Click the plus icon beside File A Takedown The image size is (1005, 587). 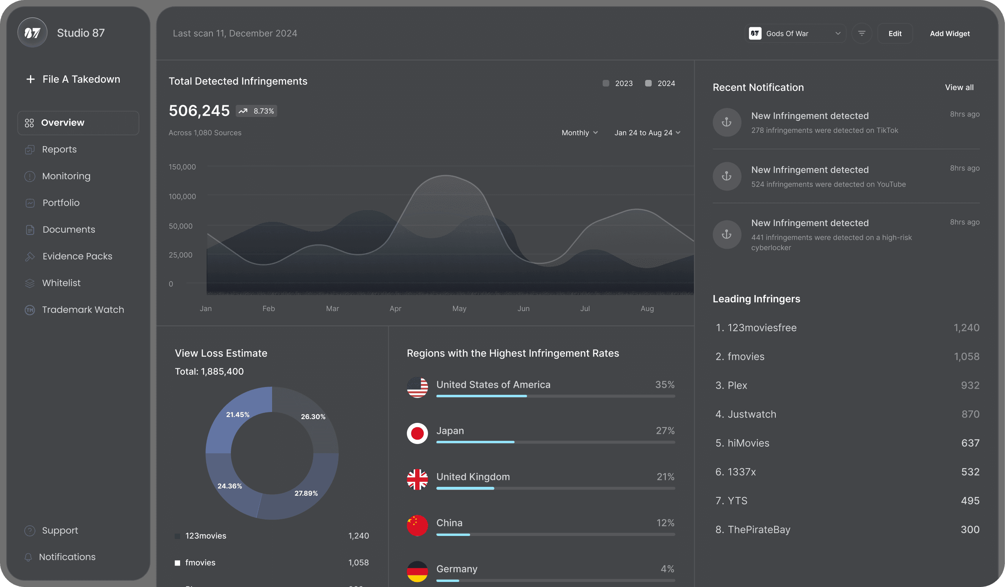[30, 80]
